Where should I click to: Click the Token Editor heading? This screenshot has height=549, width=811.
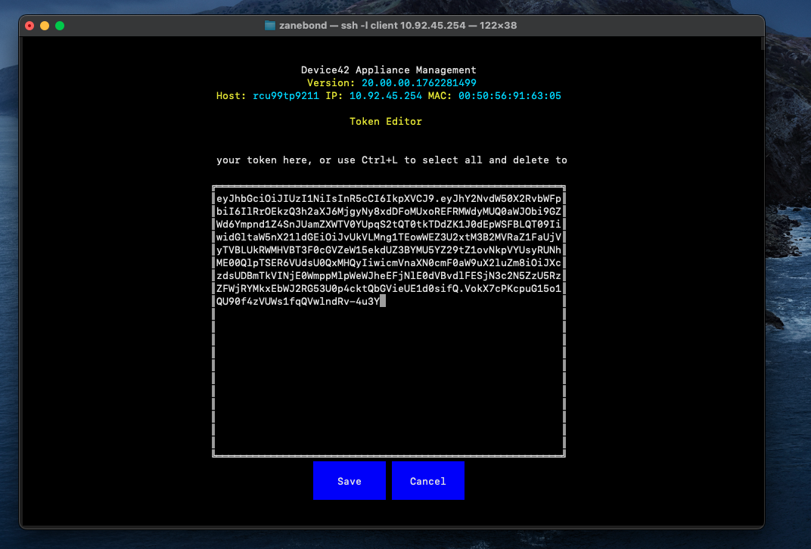[386, 121]
